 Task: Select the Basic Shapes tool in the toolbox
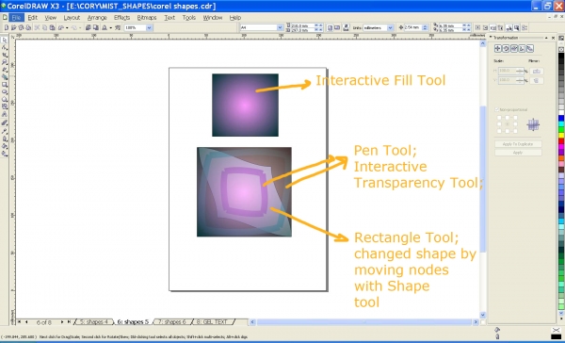(5, 106)
